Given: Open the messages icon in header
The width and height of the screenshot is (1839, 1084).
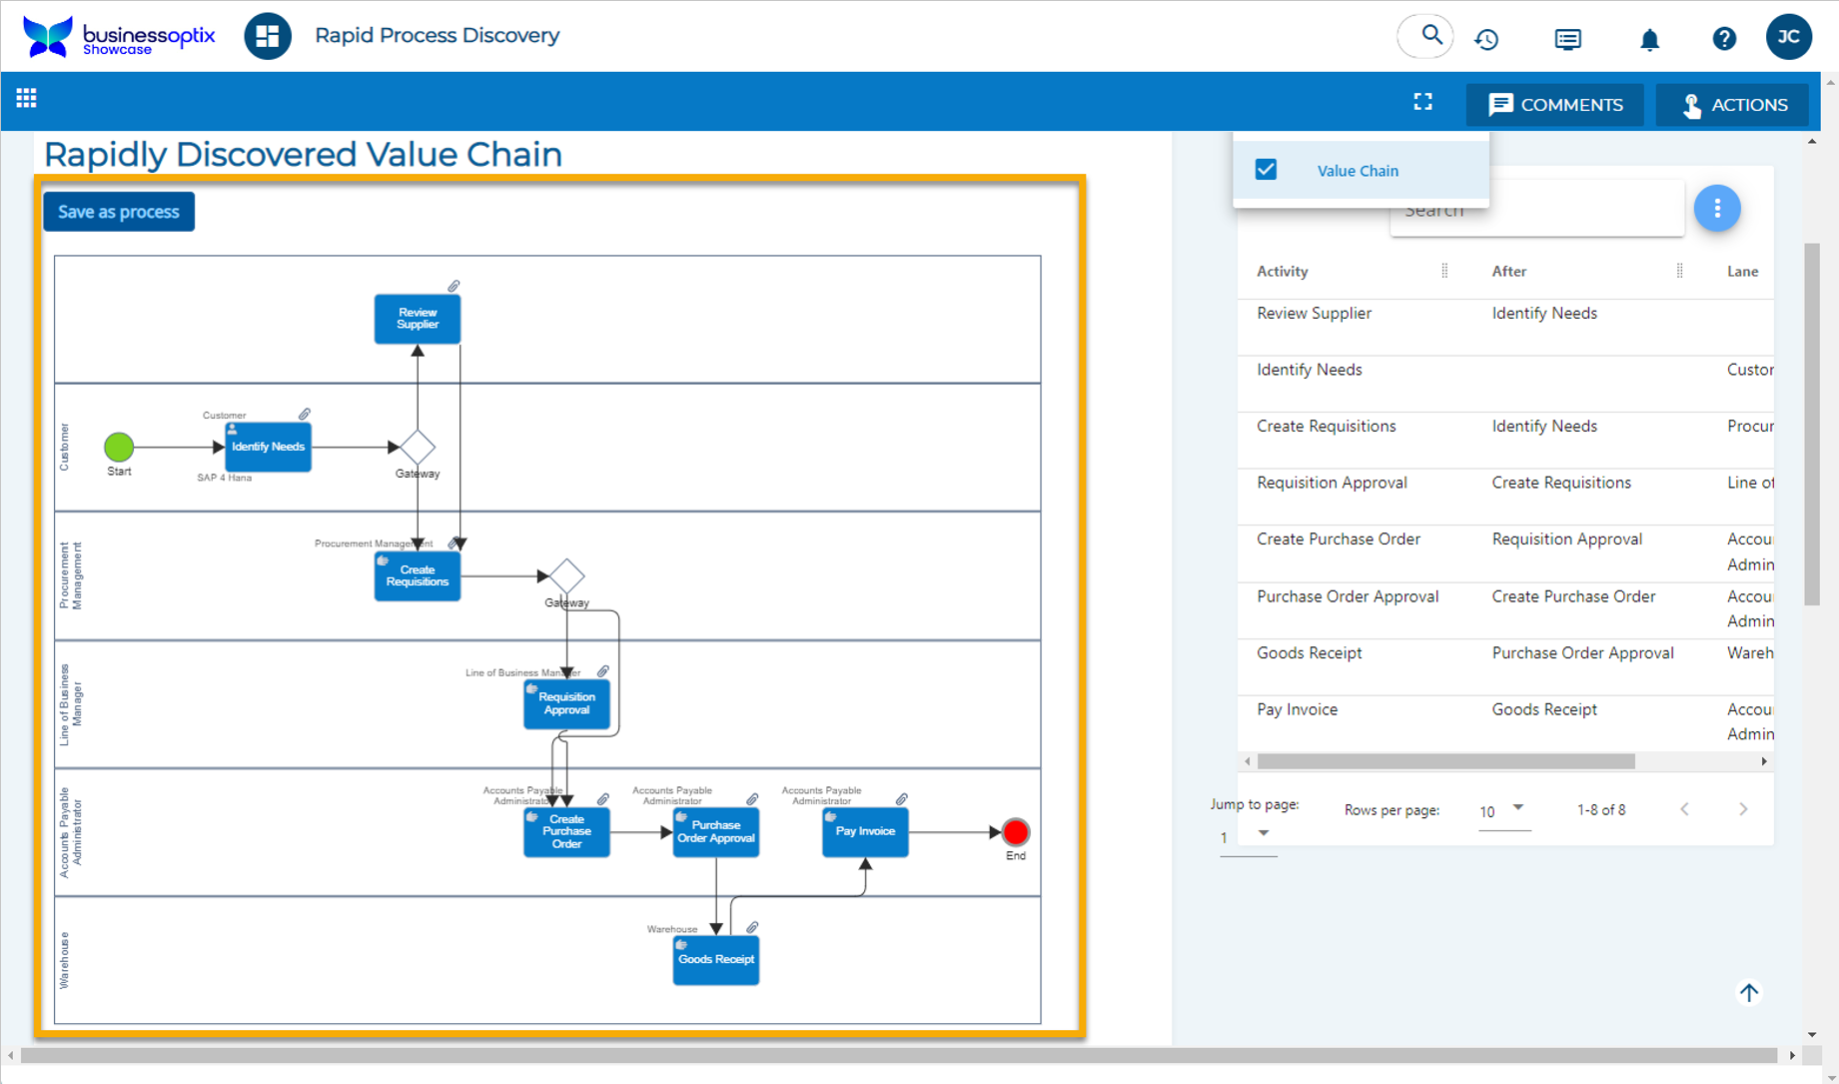Looking at the screenshot, I should pos(1567,39).
